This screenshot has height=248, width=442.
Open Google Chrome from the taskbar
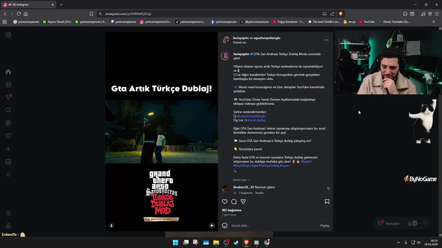pos(267,242)
